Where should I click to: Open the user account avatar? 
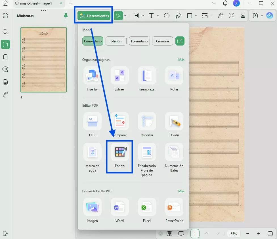[236, 3]
